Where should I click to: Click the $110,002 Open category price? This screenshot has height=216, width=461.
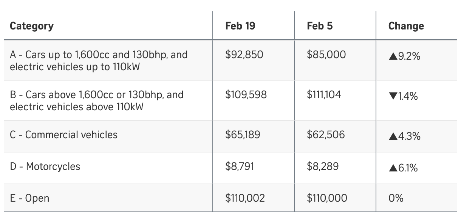[245, 198]
